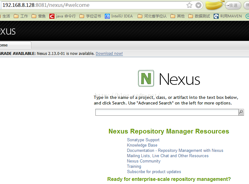Screen dimensions: 249x184
Task: Open the 生活 bookmark folder
Action: [5, 16]
